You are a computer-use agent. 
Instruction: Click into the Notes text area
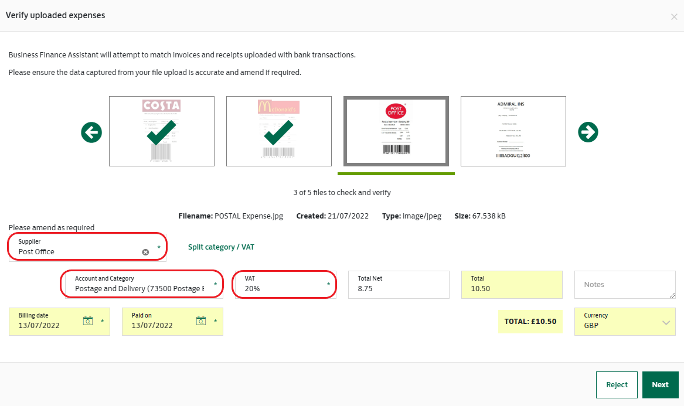click(625, 285)
